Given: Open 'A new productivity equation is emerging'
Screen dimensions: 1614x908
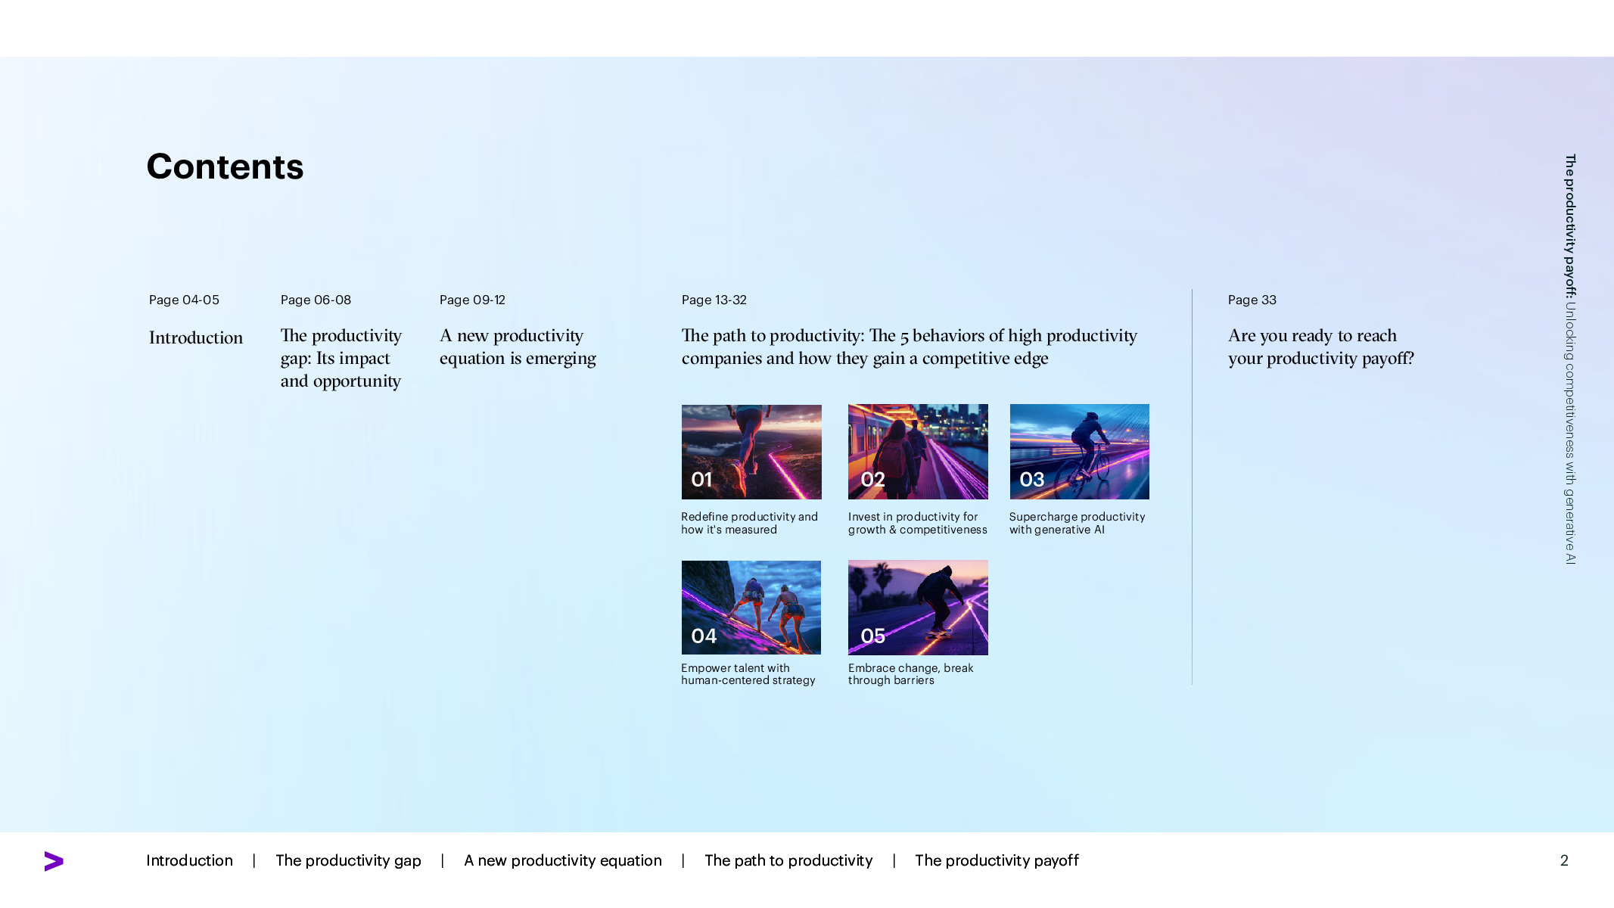Looking at the screenshot, I should pos(518,347).
